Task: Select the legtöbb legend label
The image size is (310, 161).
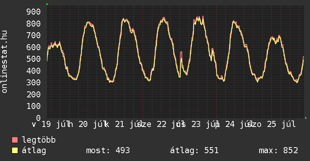Action: (39, 140)
